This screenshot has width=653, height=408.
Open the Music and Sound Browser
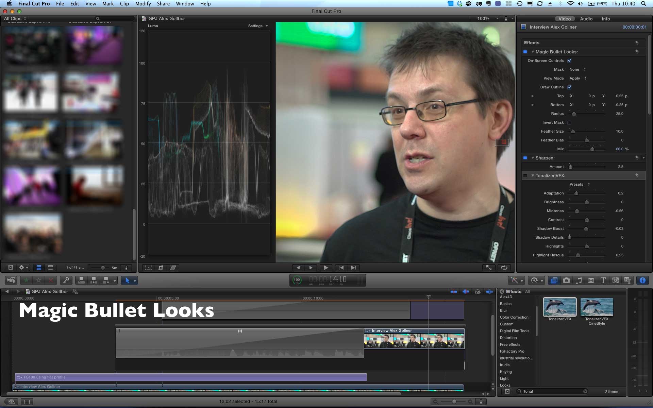coord(579,280)
